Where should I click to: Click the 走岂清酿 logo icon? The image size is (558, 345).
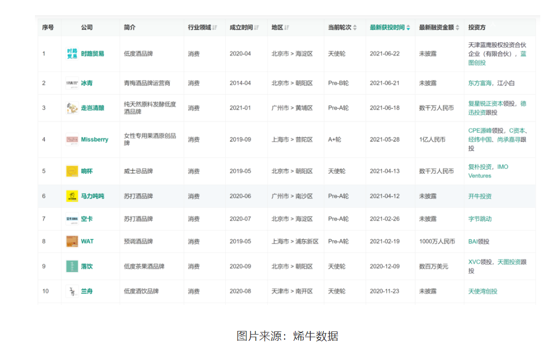(72, 108)
